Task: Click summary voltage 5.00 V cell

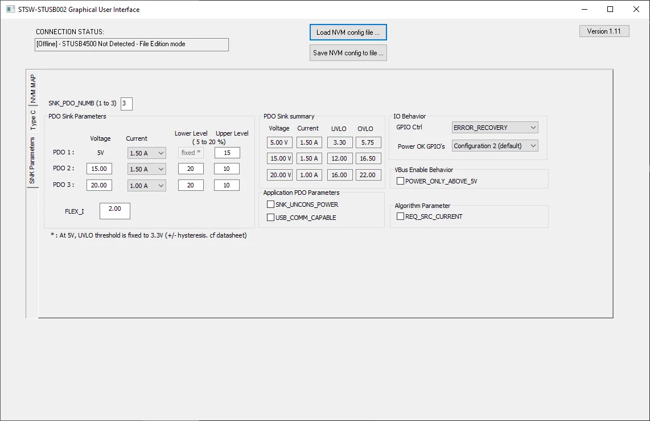Action: pos(279,142)
